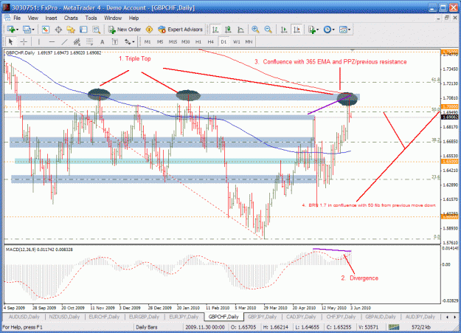The height and width of the screenshot is (333, 461).
Task: Open the Templates icon
Action: 343,30
